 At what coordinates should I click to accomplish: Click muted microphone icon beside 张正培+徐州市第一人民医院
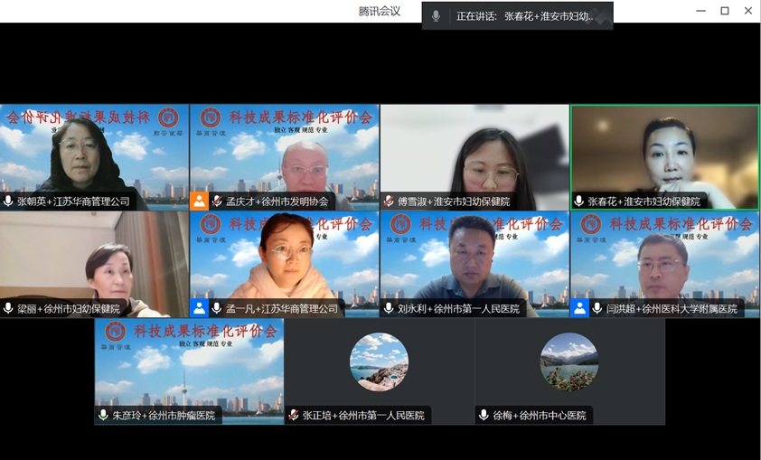point(293,415)
